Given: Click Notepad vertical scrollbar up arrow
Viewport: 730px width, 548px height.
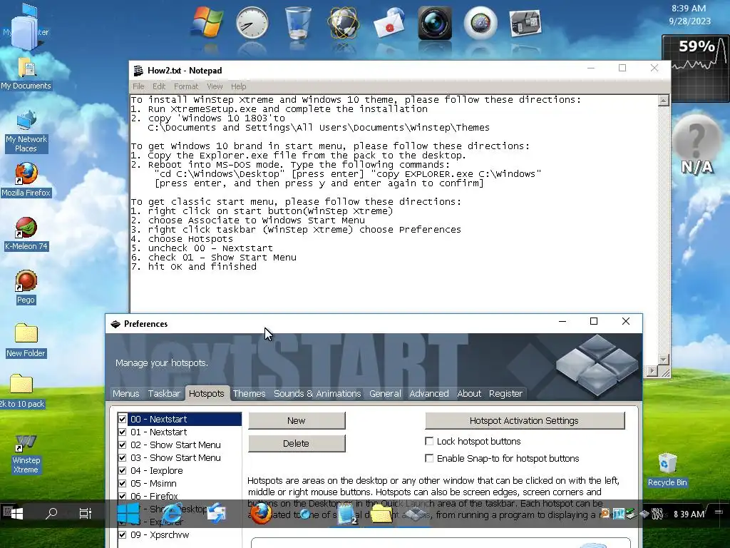Looking at the screenshot, I should pyautogui.click(x=664, y=101).
